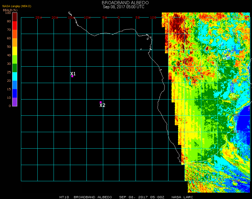Click the MT10 footer label
252x199 pixels.
(x=64, y=197)
